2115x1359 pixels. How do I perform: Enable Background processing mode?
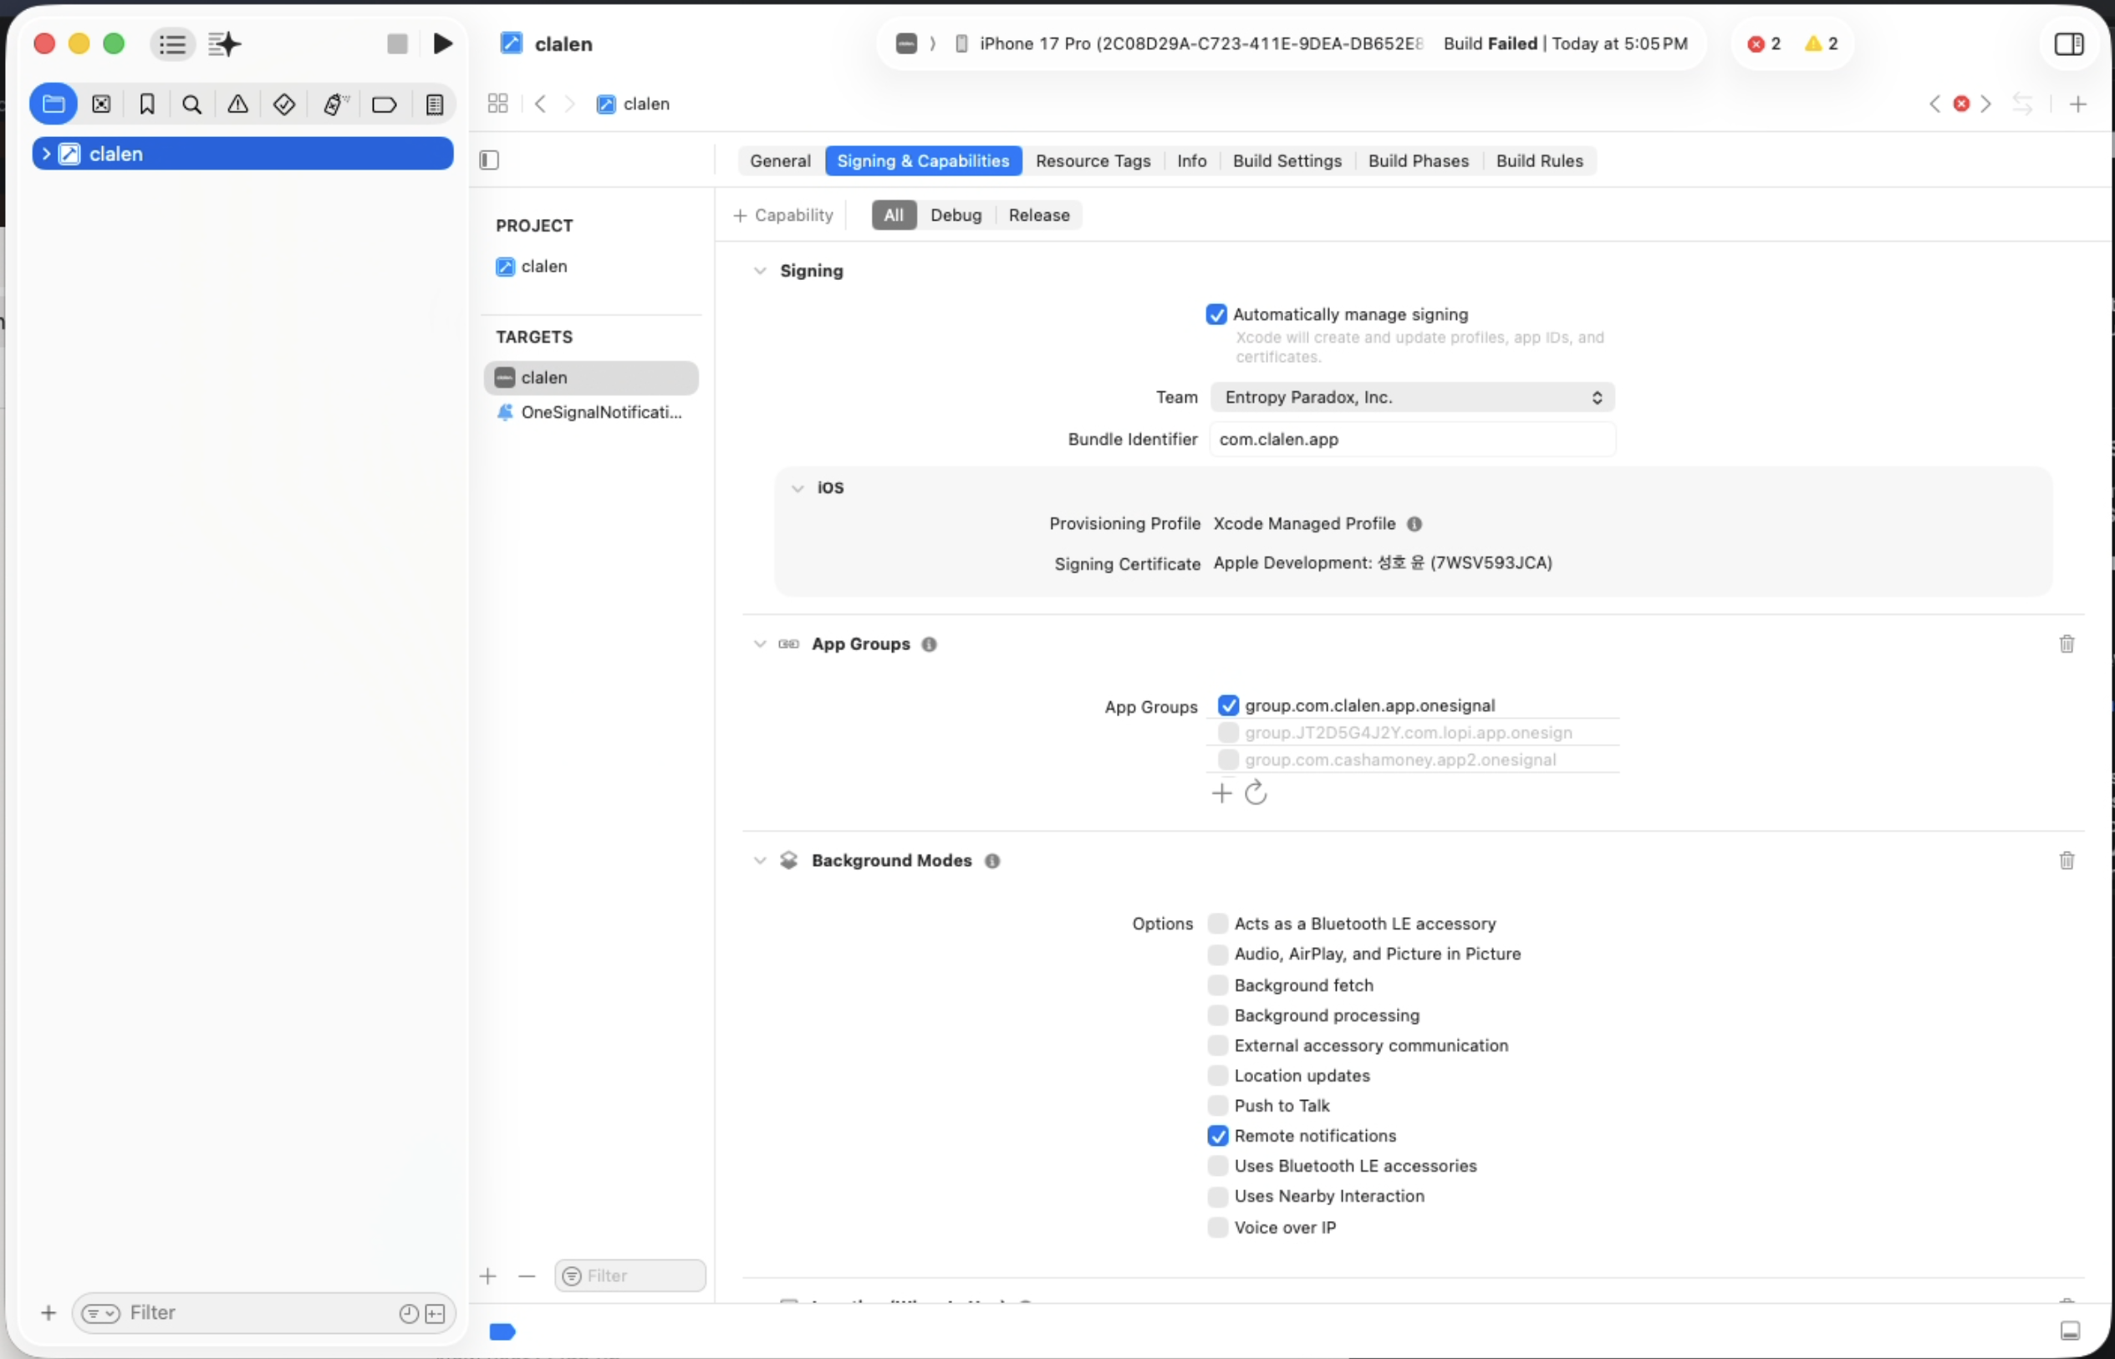1217,1014
